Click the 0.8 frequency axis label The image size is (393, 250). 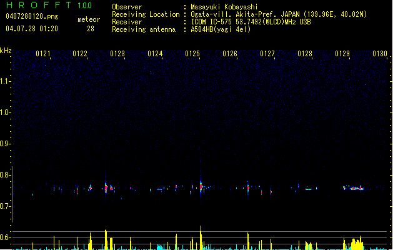click(4, 175)
